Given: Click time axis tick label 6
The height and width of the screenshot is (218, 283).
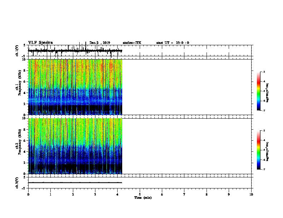Looking at the screenshot, I should (x=162, y=194).
